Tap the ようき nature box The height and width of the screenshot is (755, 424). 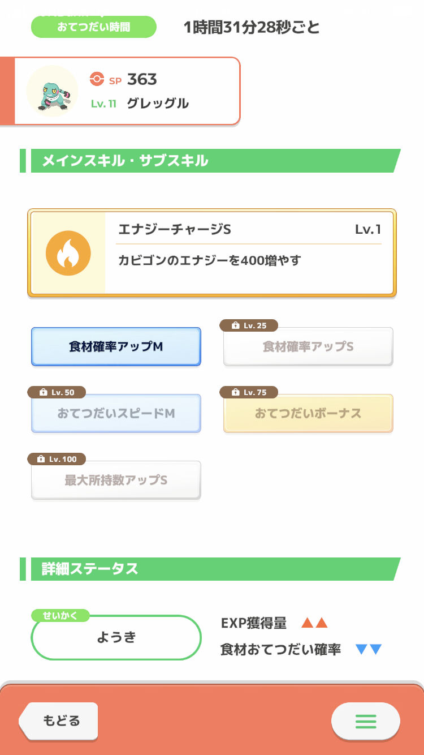coord(116,637)
